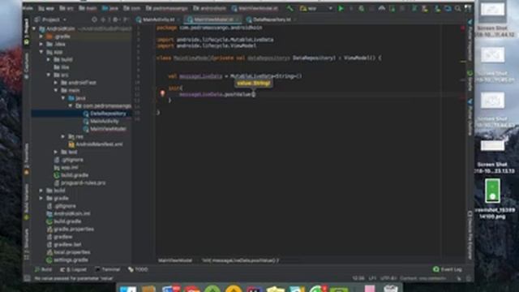Viewport: 519px width, 292px height.
Task: Toggle the Favorites side tool window
Action: [x=27, y=159]
